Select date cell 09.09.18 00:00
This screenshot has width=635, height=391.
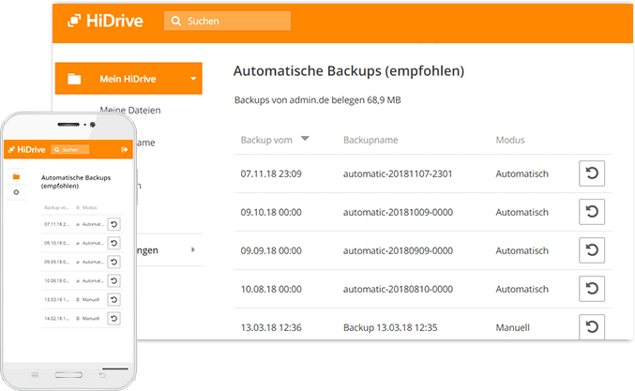click(271, 251)
